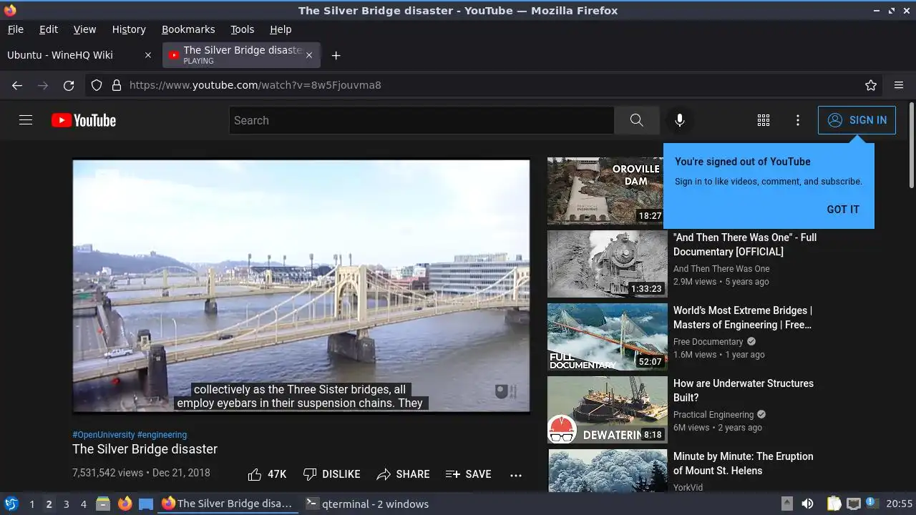
Task: Open the YouTube apps grid icon
Action: point(764,120)
